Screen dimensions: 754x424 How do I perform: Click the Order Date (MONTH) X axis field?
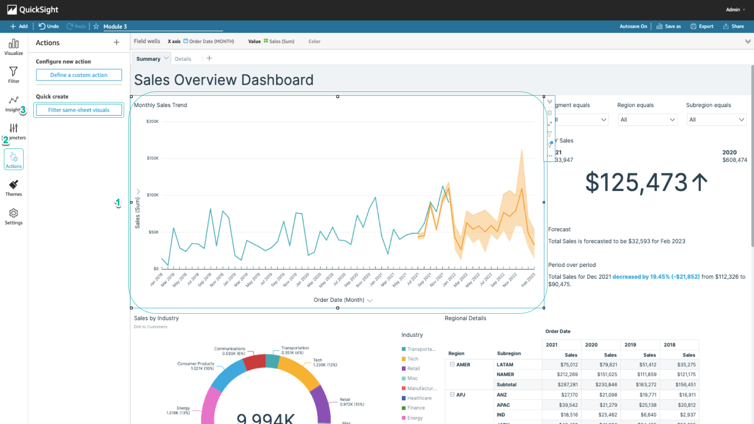[209, 41]
